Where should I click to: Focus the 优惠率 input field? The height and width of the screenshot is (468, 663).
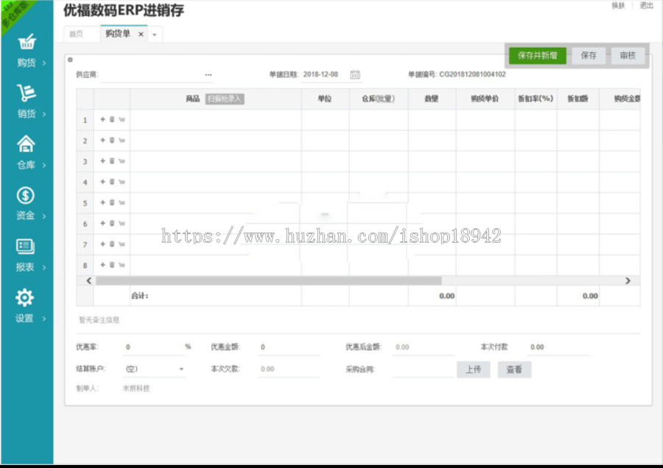154,347
